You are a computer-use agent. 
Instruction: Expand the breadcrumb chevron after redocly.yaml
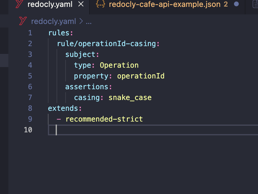click(81, 21)
